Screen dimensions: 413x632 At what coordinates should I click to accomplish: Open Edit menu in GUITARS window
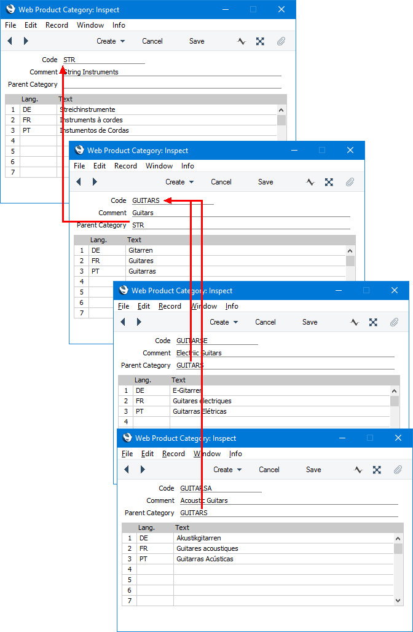tap(100, 165)
